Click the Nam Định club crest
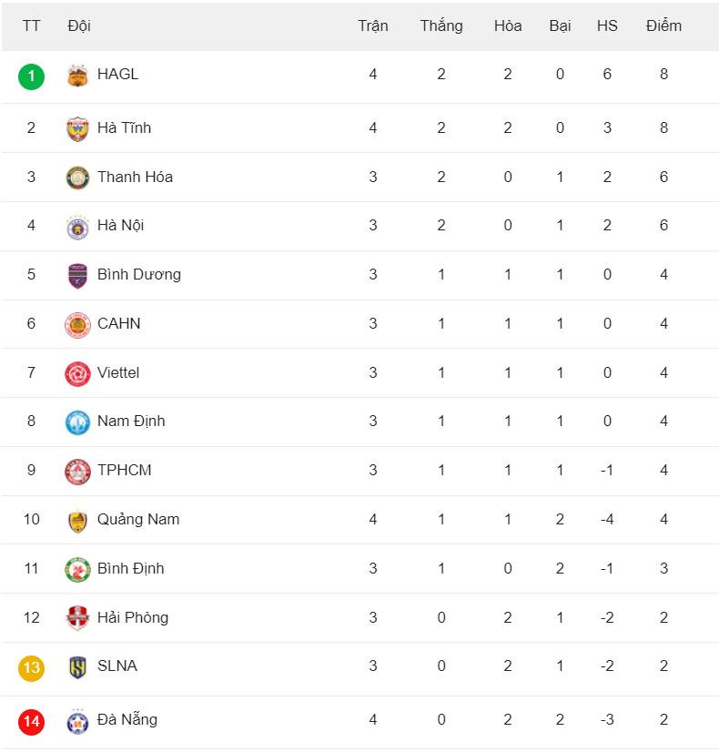The image size is (719, 752). [x=77, y=422]
